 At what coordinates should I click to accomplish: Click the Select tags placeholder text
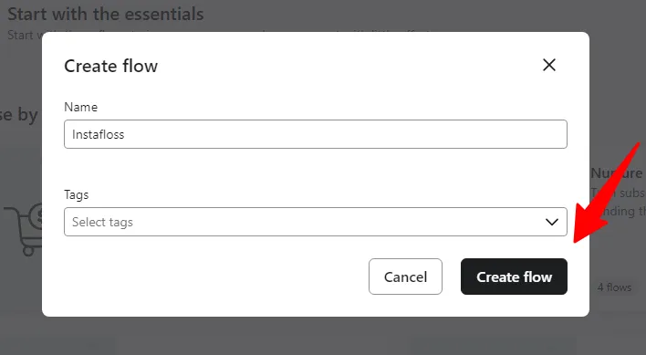[102, 222]
